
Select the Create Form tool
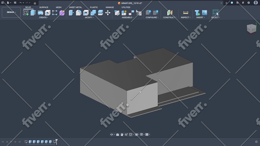pos(62,13)
